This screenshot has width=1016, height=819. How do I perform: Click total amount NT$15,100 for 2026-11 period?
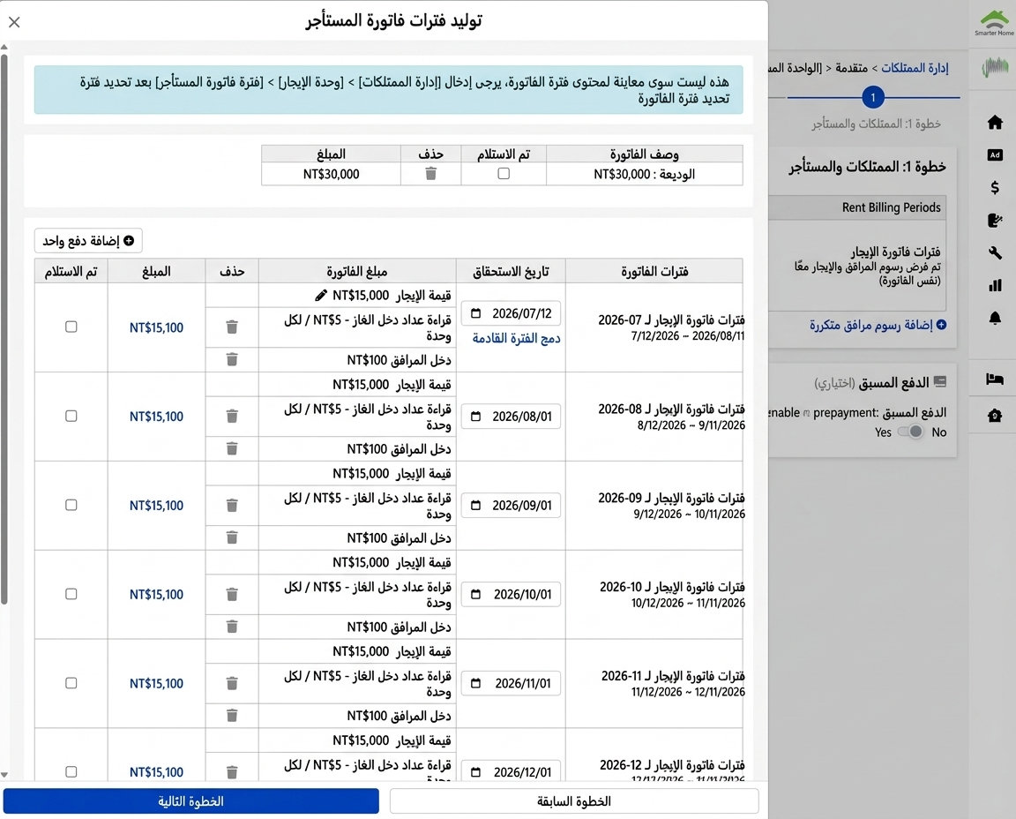tap(156, 683)
